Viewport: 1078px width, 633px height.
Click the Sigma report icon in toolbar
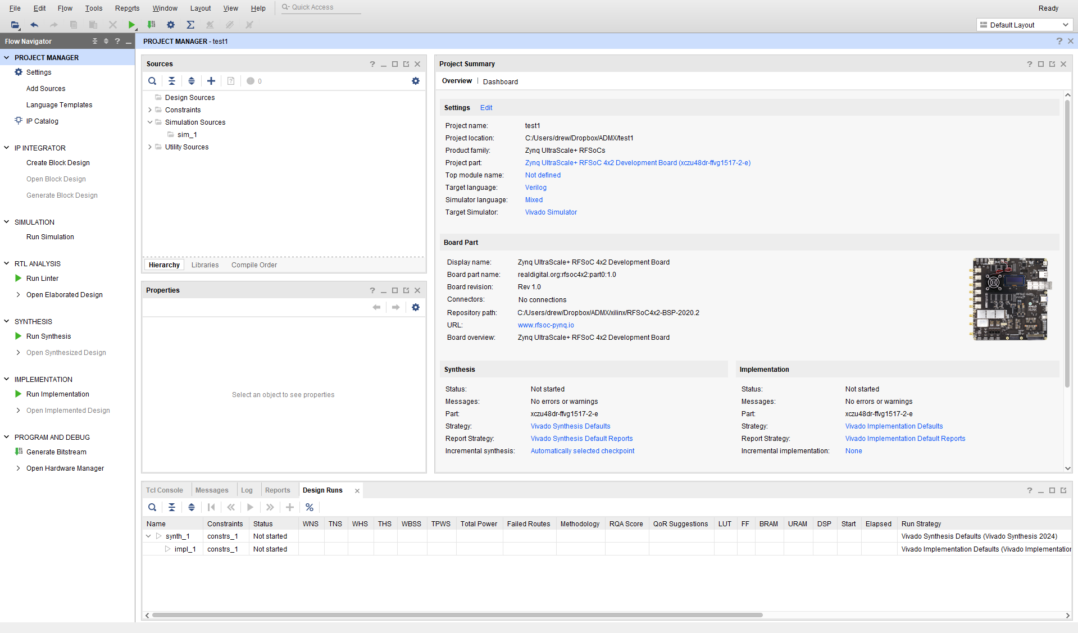[x=190, y=25]
